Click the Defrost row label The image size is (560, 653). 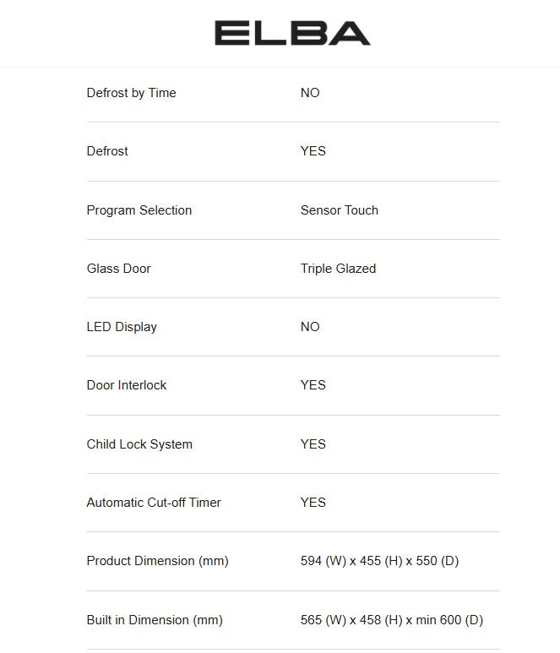107,151
